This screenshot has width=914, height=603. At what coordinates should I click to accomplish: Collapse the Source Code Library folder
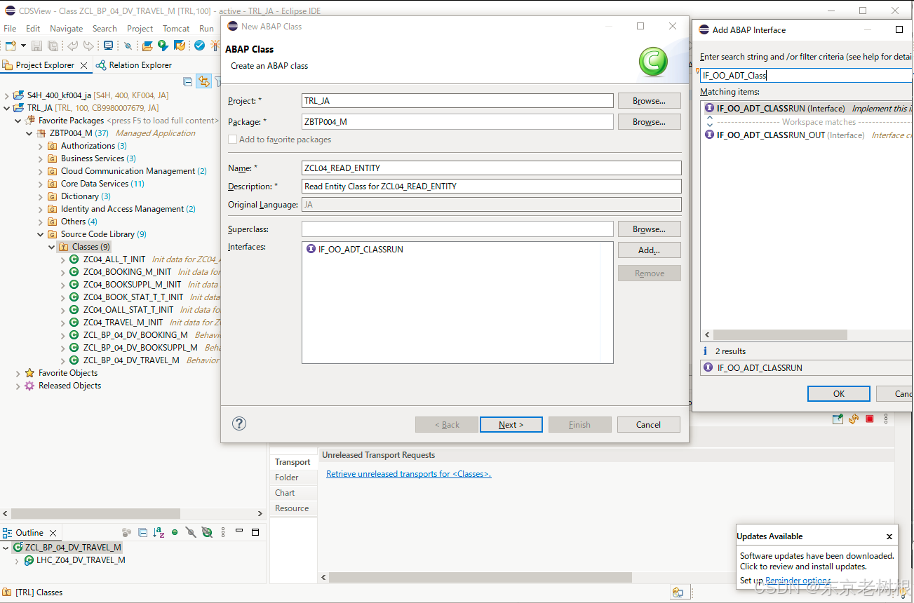(41, 234)
